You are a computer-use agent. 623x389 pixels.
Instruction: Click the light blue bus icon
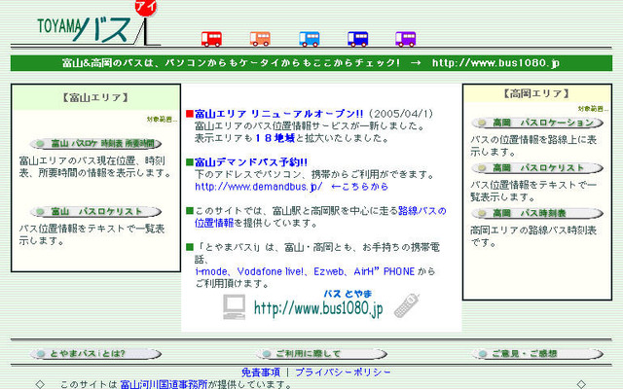(310, 39)
